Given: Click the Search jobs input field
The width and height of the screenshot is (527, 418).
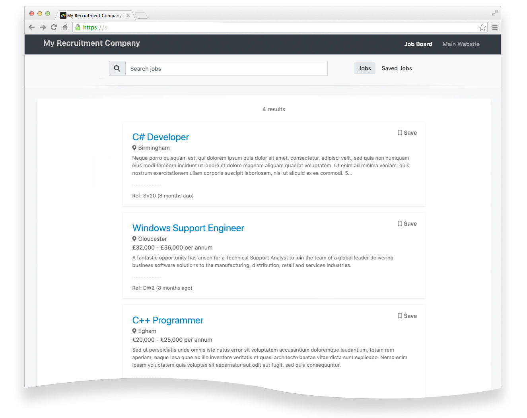Looking at the screenshot, I should 226,68.
